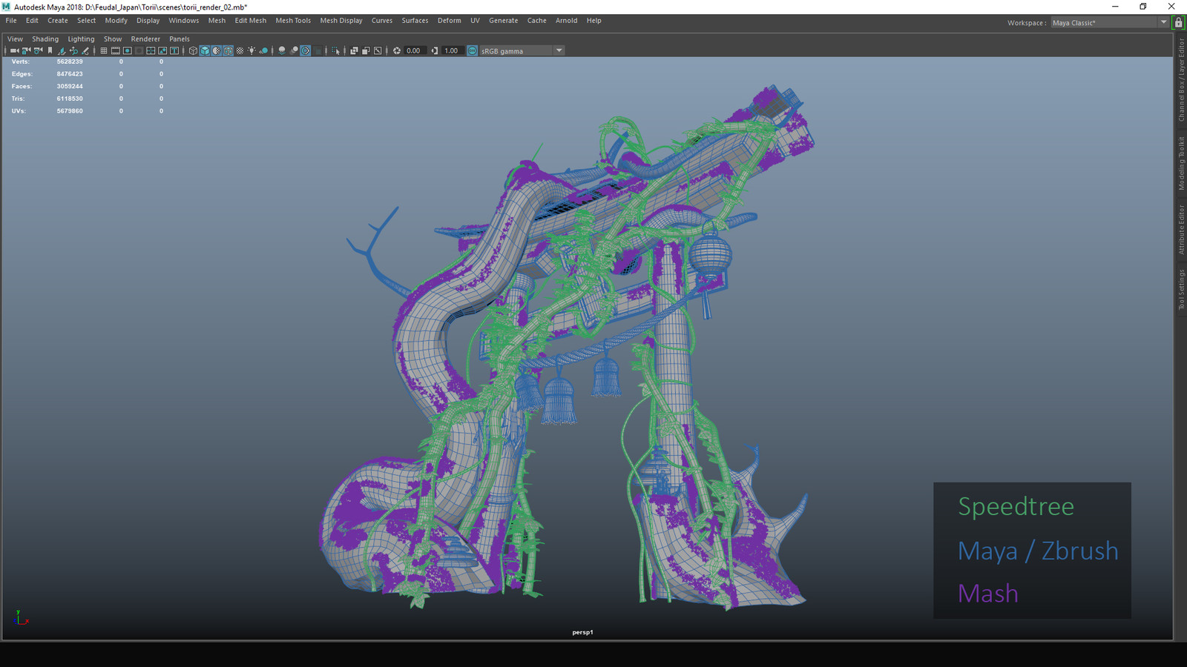1187x667 pixels.
Task: Click the X-Ray Active Components icon
Action: (x=366, y=50)
